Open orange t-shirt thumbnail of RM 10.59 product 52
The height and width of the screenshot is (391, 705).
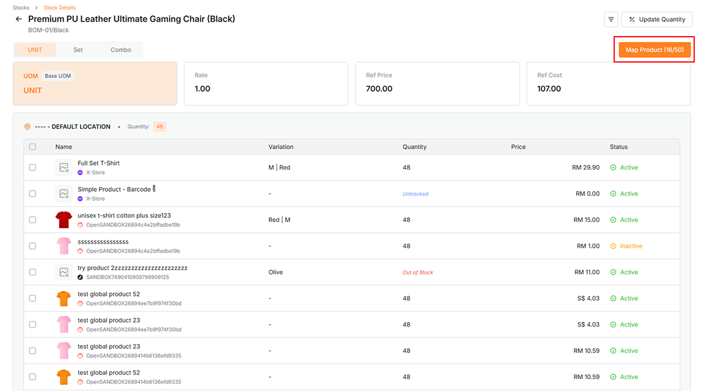(64, 377)
